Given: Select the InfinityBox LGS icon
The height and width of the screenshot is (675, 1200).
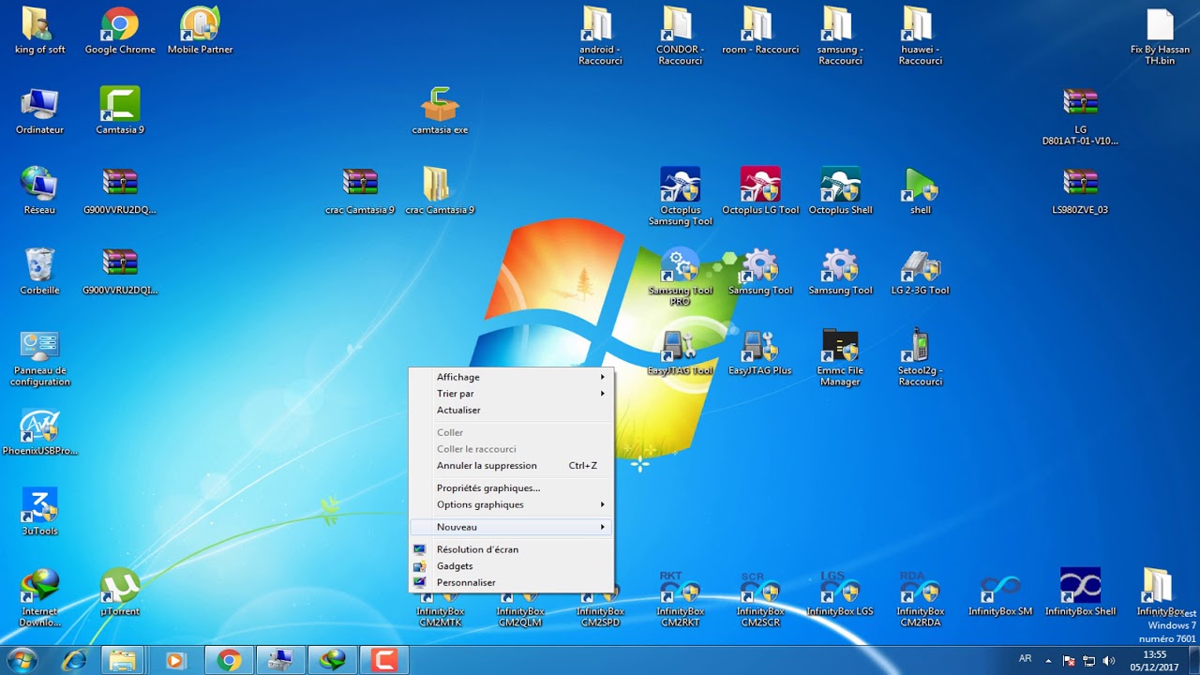Looking at the screenshot, I should pos(840,592).
